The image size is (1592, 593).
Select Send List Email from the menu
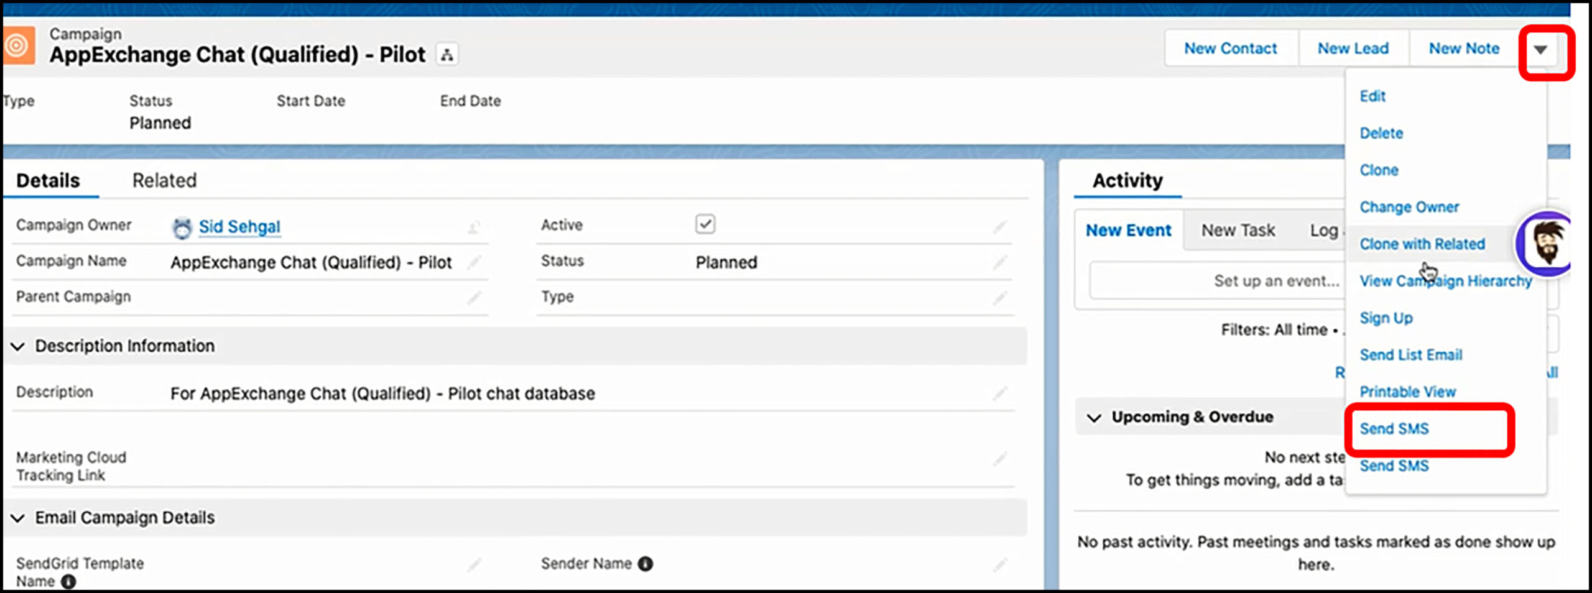pos(1411,355)
